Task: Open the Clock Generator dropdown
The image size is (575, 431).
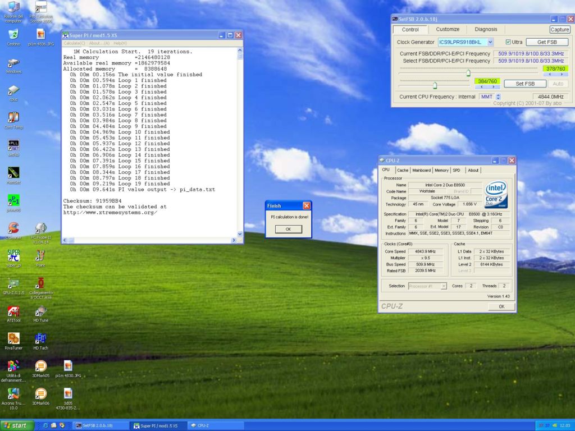Action: (490, 42)
